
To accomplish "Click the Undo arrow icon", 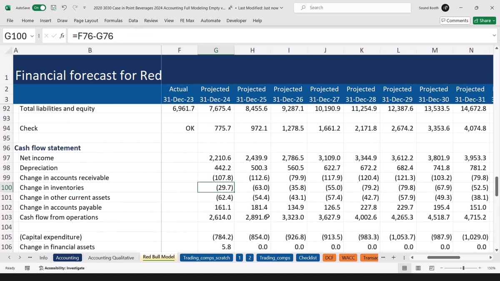I will point(64,7).
